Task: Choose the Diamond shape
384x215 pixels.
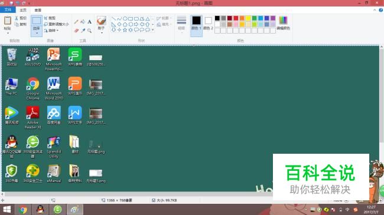Action: point(119,24)
